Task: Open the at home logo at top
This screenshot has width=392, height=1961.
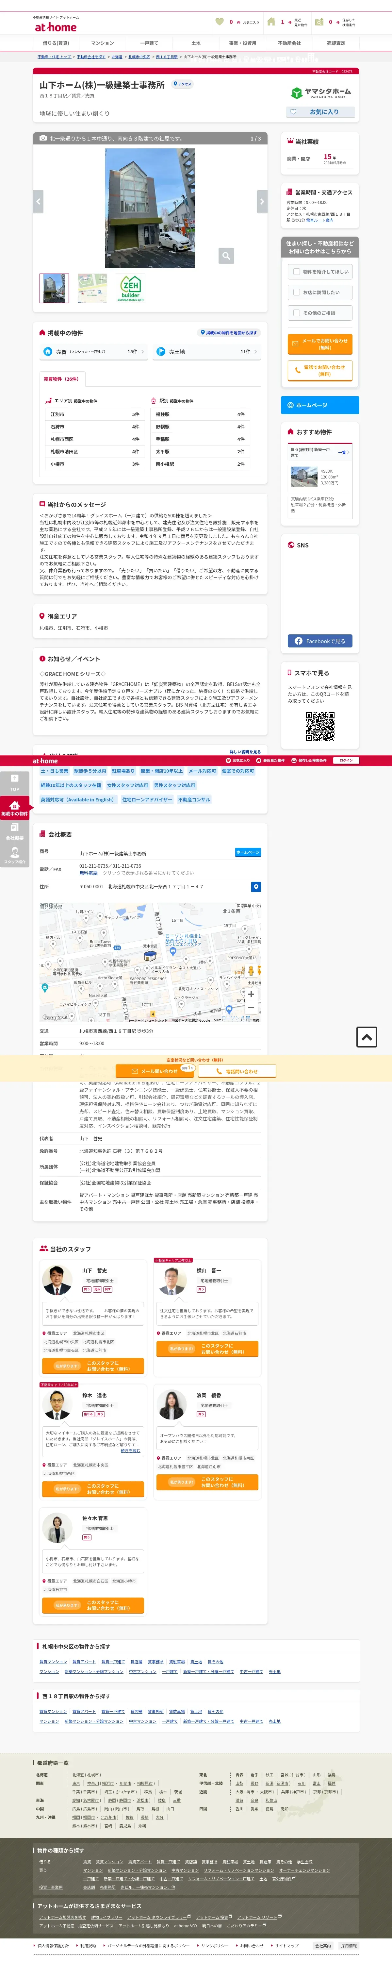Action: 56,27
